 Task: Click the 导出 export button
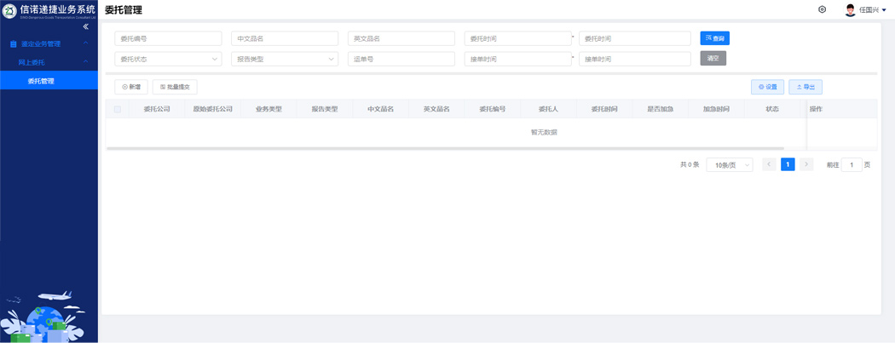pos(805,87)
